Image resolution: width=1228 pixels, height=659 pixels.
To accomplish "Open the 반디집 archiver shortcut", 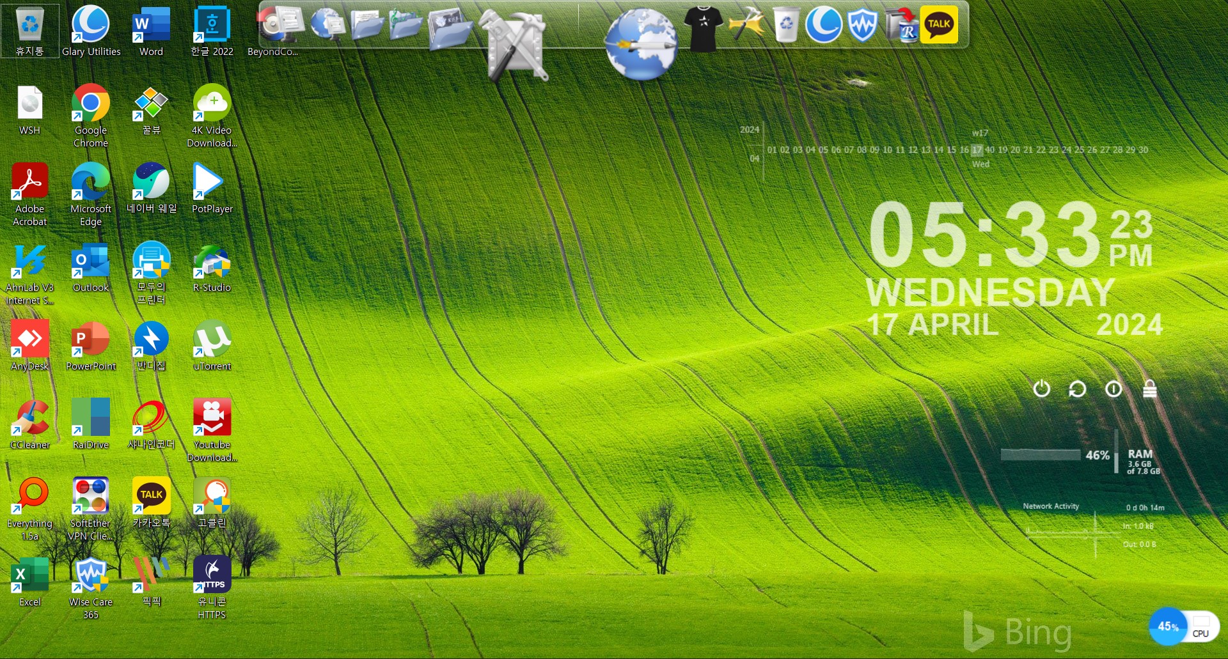I will click(151, 346).
